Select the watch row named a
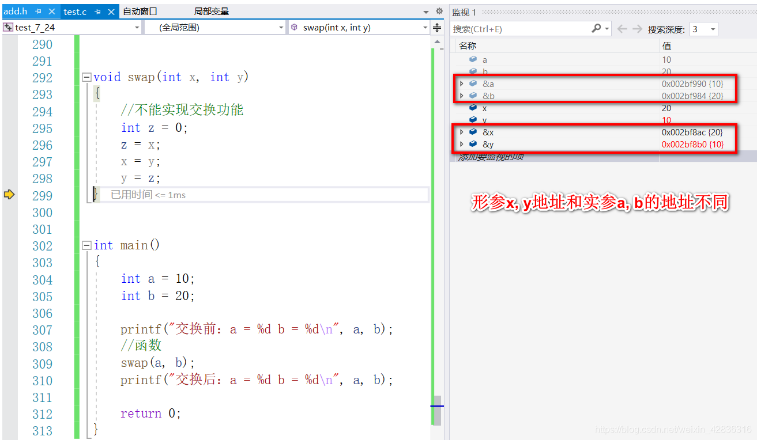This screenshot has width=757, height=440. [603, 60]
